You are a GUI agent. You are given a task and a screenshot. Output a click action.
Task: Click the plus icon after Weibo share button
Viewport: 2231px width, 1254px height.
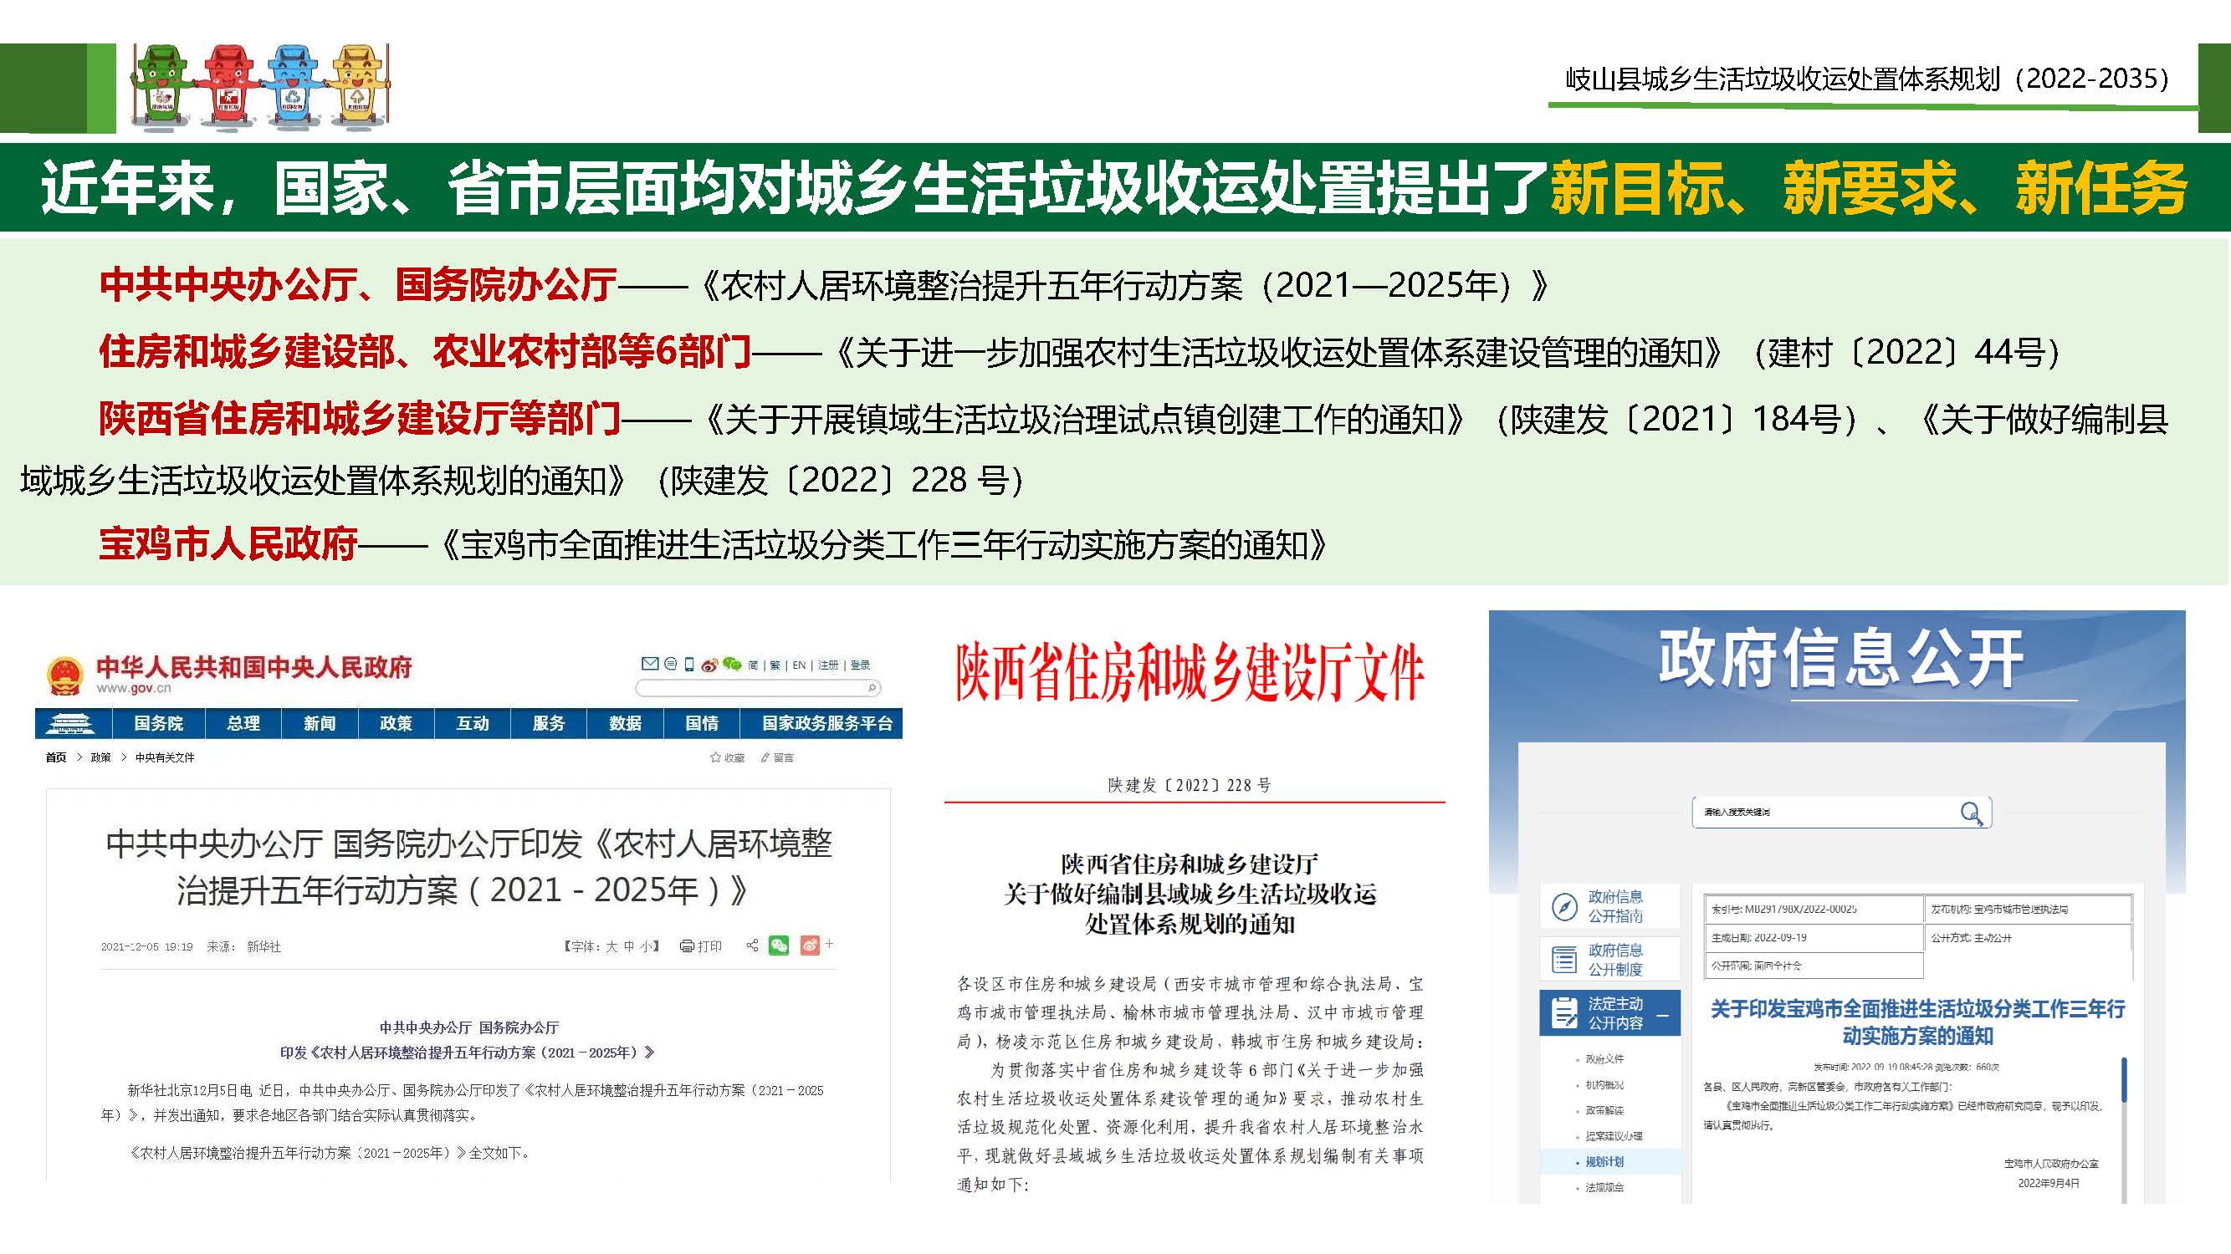[x=830, y=943]
